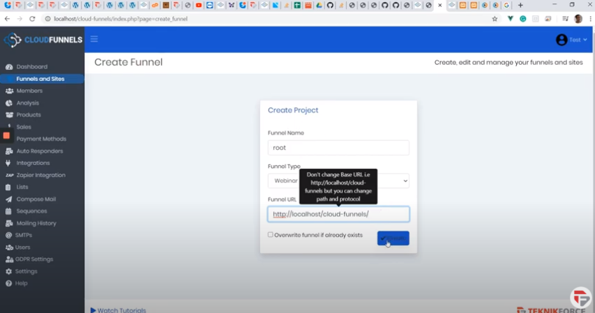Screen dimensions: 595x313
Task: Click the CloudFunnels logo
Action: (x=43, y=40)
